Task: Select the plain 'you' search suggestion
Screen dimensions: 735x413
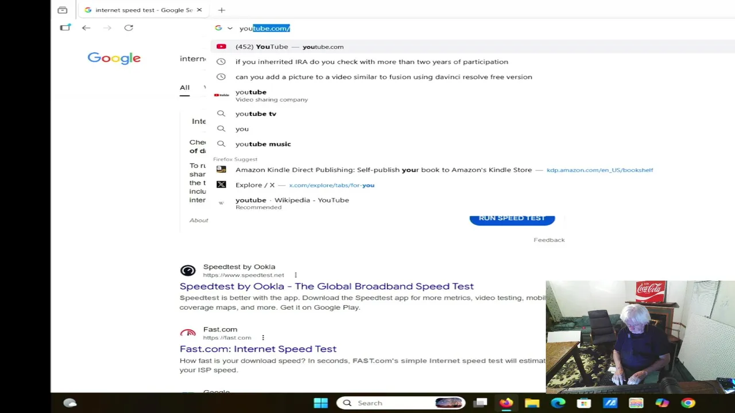Action: click(x=242, y=129)
